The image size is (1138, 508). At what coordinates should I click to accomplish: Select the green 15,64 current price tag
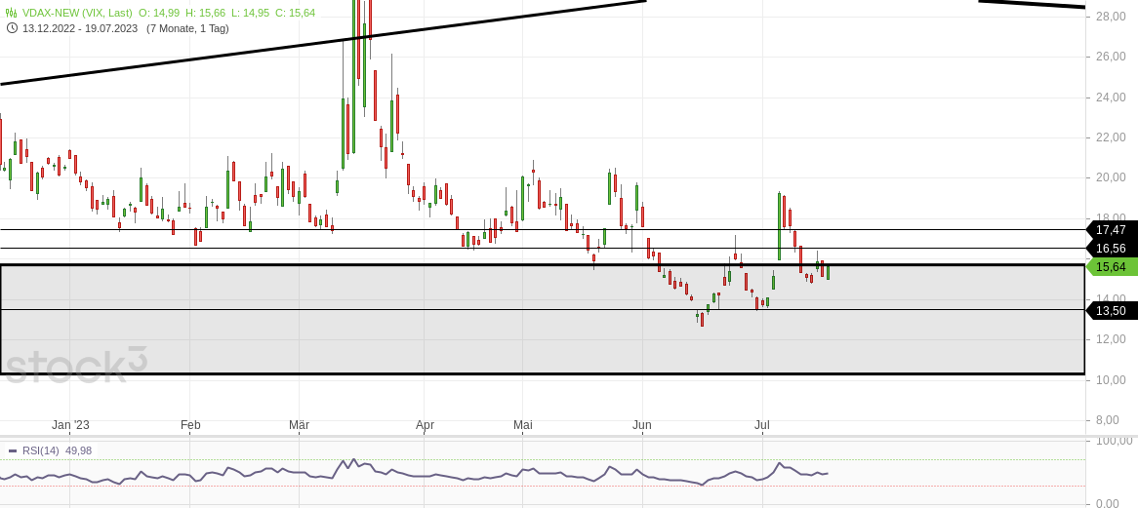point(1111,267)
